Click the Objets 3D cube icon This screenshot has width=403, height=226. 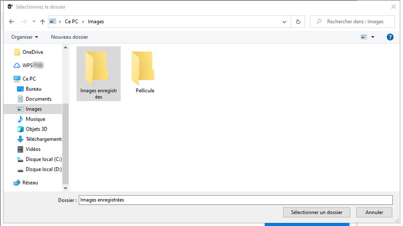pyautogui.click(x=20, y=129)
